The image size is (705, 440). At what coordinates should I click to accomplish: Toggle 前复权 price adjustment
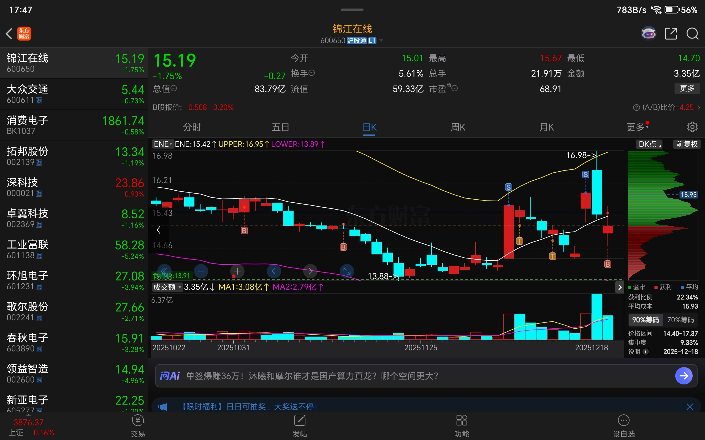[x=686, y=144]
